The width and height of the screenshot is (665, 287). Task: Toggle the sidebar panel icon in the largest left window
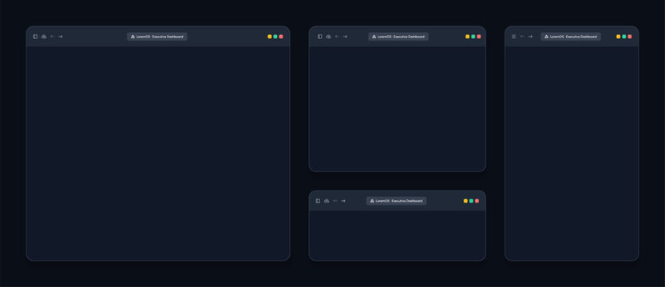coord(35,37)
